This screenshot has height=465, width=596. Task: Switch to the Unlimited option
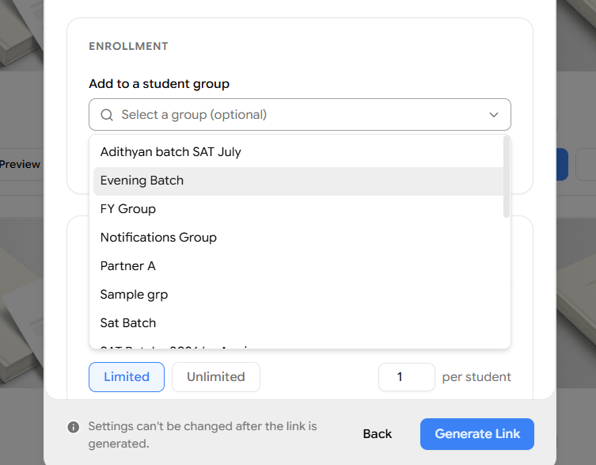coord(216,377)
